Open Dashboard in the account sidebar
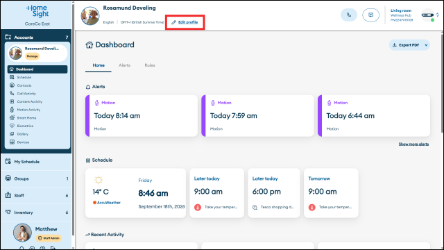This screenshot has height=250, width=444. tap(37, 69)
